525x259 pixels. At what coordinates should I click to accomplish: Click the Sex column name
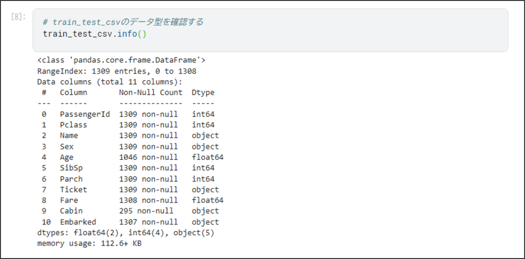pyautogui.click(x=67, y=147)
